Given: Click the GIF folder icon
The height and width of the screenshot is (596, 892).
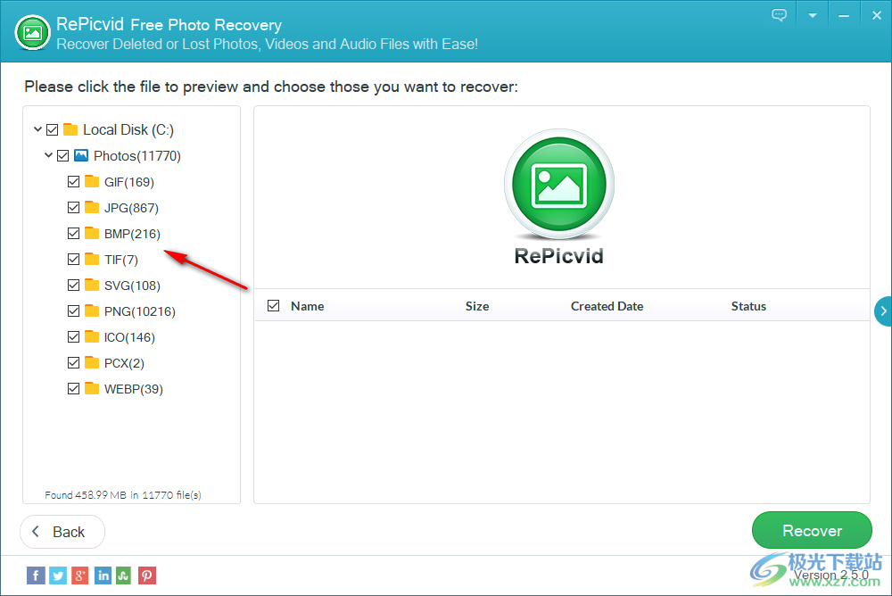Looking at the screenshot, I should (92, 181).
